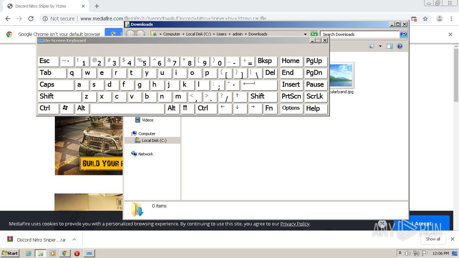Open a new Chrome tab
Viewport: 459px width, 258px height.
97,6
